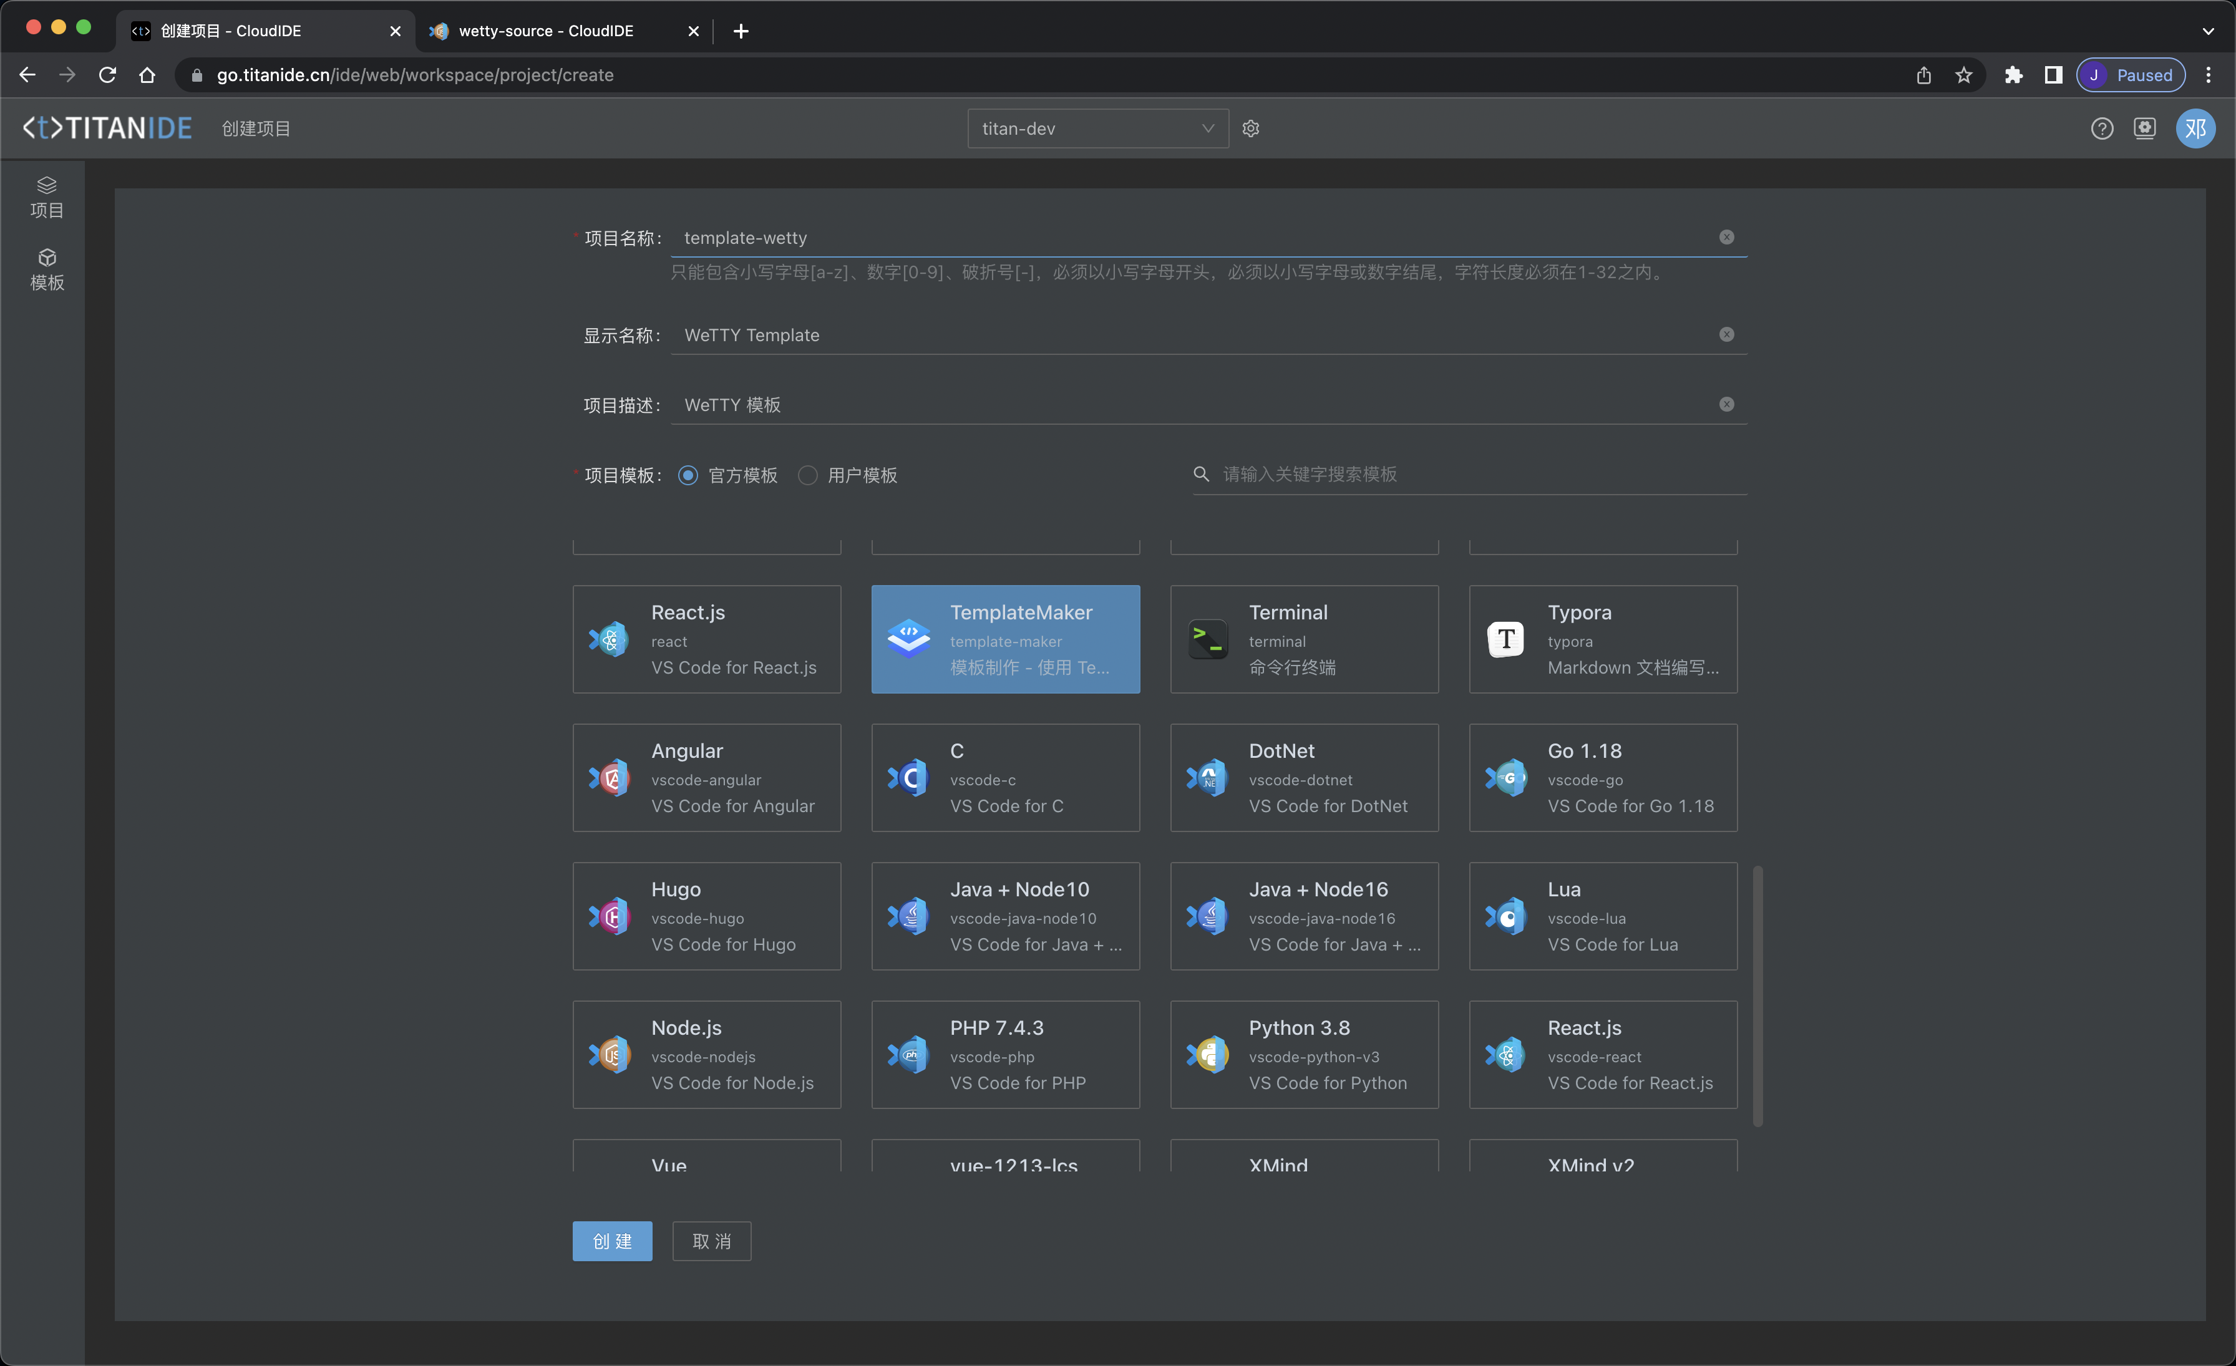Clear the 项目名称 field with its X icon
The height and width of the screenshot is (1366, 2236).
(x=1726, y=237)
